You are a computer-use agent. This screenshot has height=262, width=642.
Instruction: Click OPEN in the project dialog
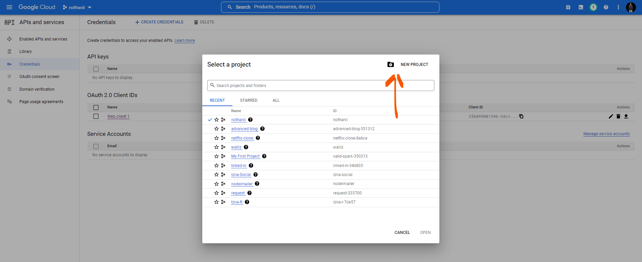pos(425,232)
